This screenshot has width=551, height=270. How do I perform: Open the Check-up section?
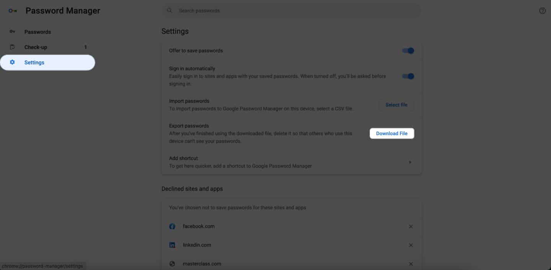click(36, 47)
